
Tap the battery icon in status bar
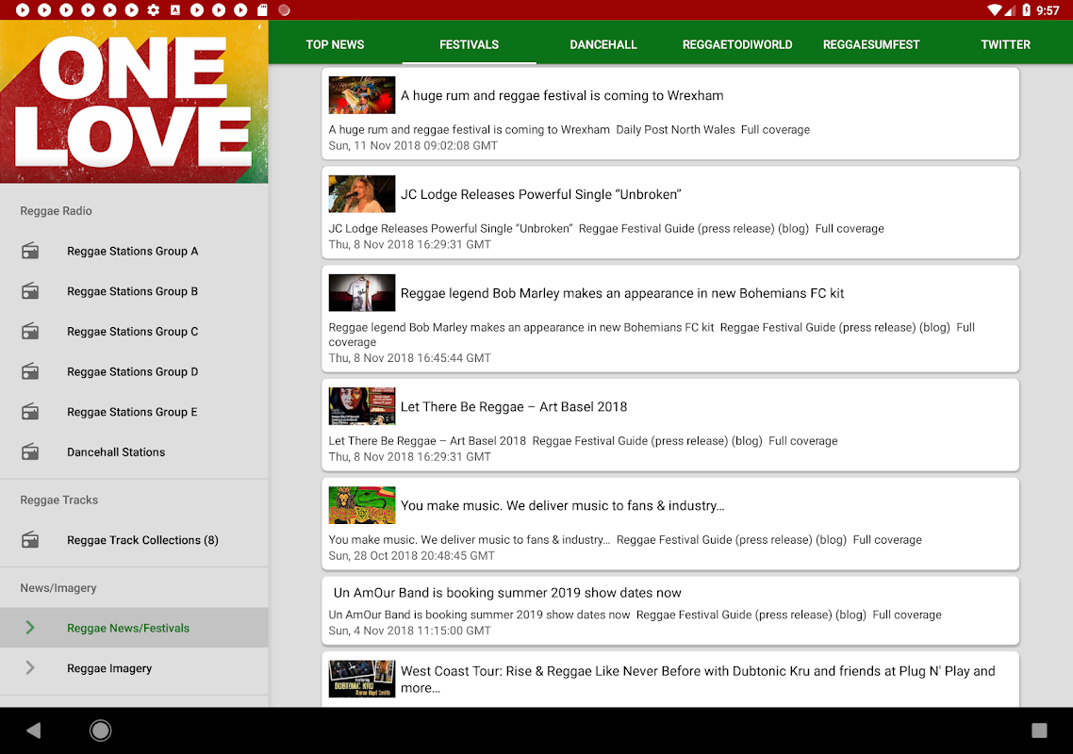click(x=1026, y=9)
